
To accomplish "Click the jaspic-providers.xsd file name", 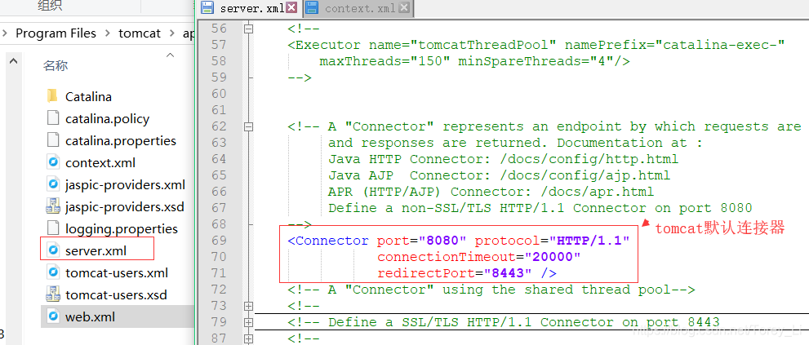I will (x=125, y=207).
